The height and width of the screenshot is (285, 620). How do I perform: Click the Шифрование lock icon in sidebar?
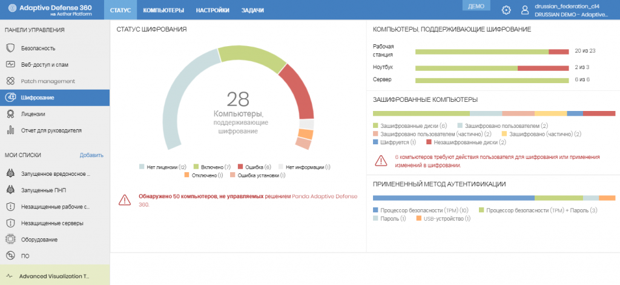[11, 98]
